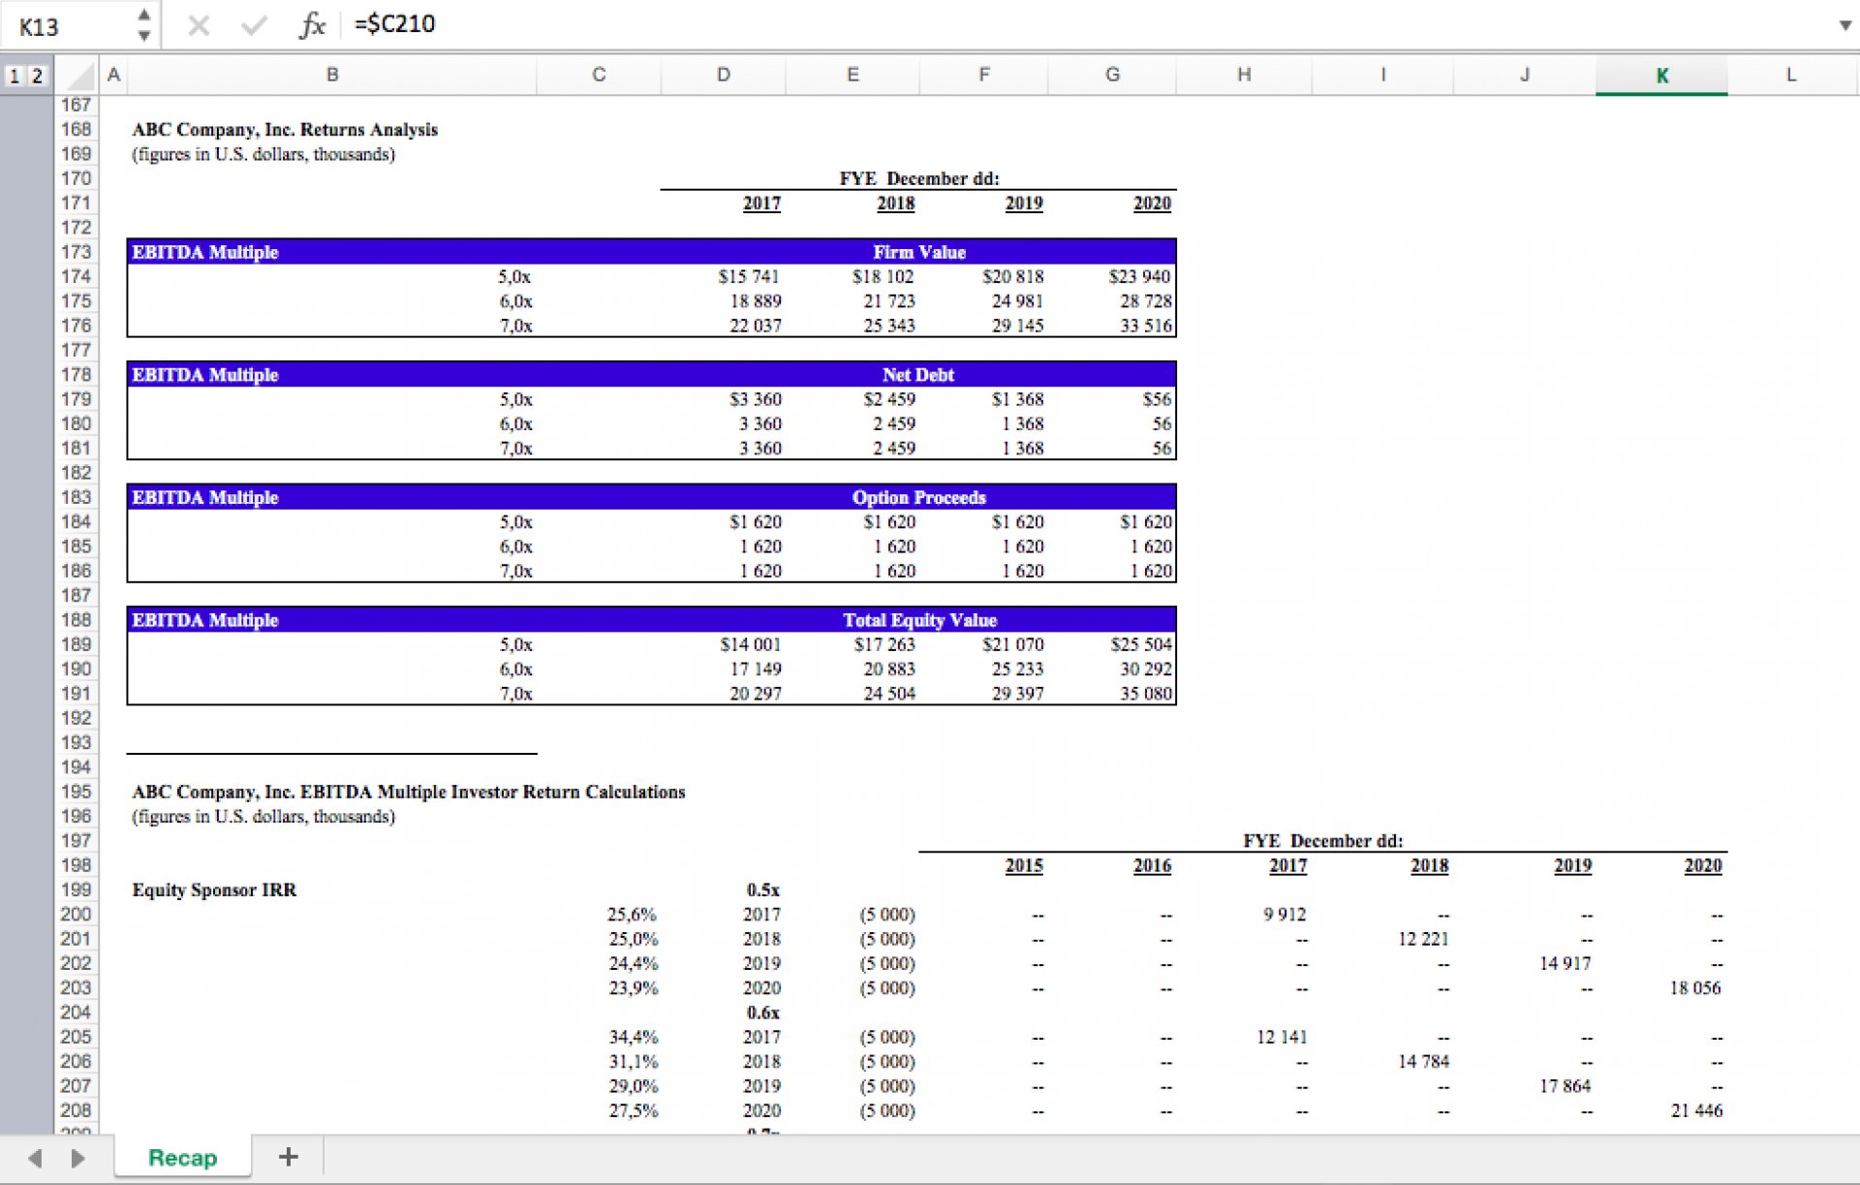Click the 0.5x multiple label cell
Viewport: 1860px width, 1185px height.
pos(762,889)
